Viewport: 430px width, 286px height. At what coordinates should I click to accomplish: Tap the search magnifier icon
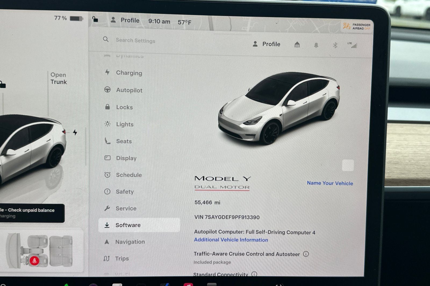106,39
